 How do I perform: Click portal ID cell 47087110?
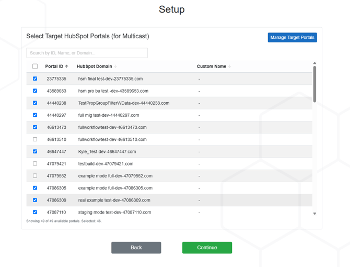(x=56, y=212)
